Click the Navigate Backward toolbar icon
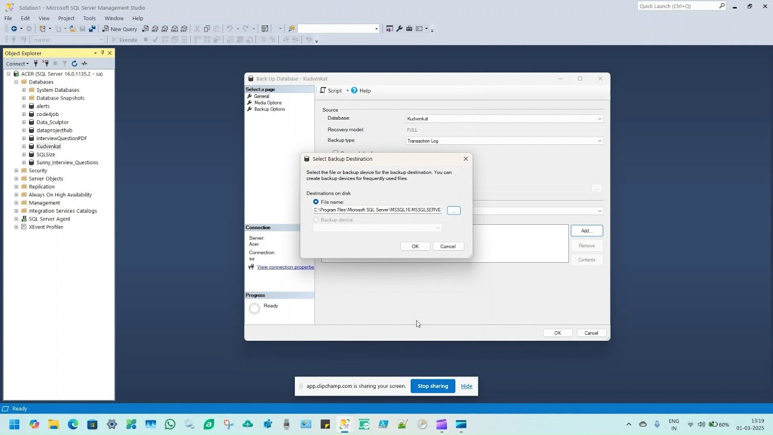Viewport: 773px width, 435px height. (x=14, y=29)
